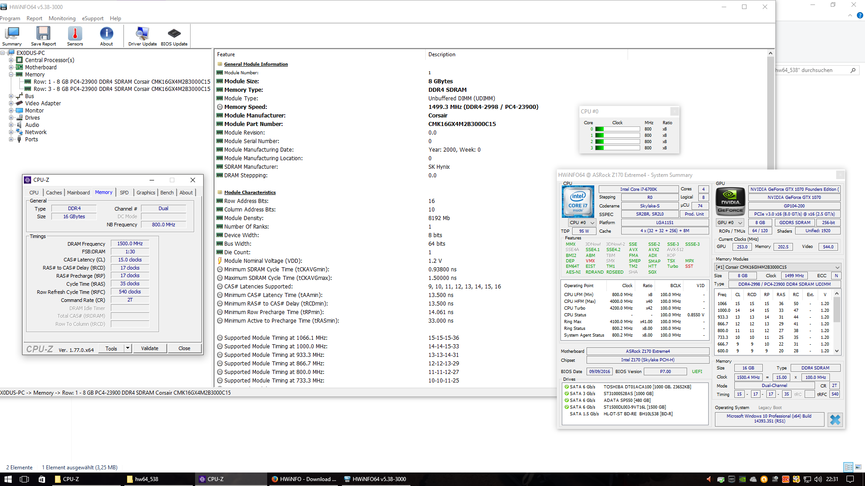Open the Bench tab in CPU-Z
Viewport: 865px width, 486px height.
click(x=167, y=193)
